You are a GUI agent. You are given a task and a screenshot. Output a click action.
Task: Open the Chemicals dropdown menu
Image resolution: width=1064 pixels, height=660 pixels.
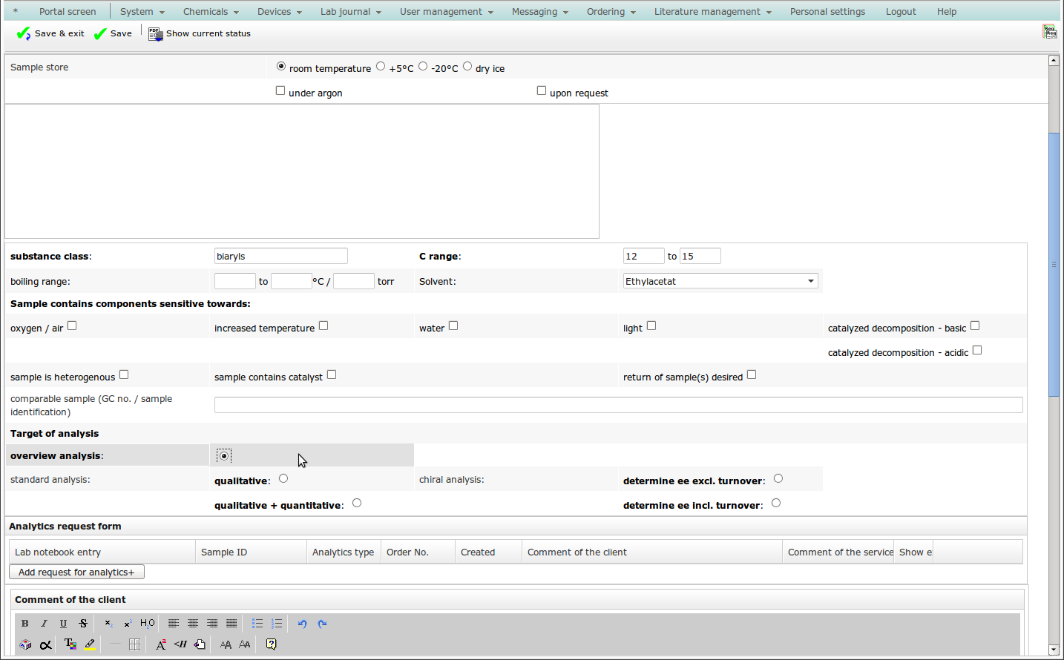[x=211, y=12]
